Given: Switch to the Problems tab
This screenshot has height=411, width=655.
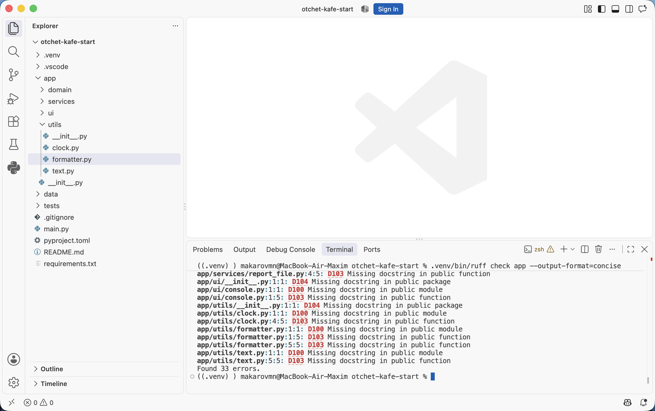Looking at the screenshot, I should tap(208, 249).
